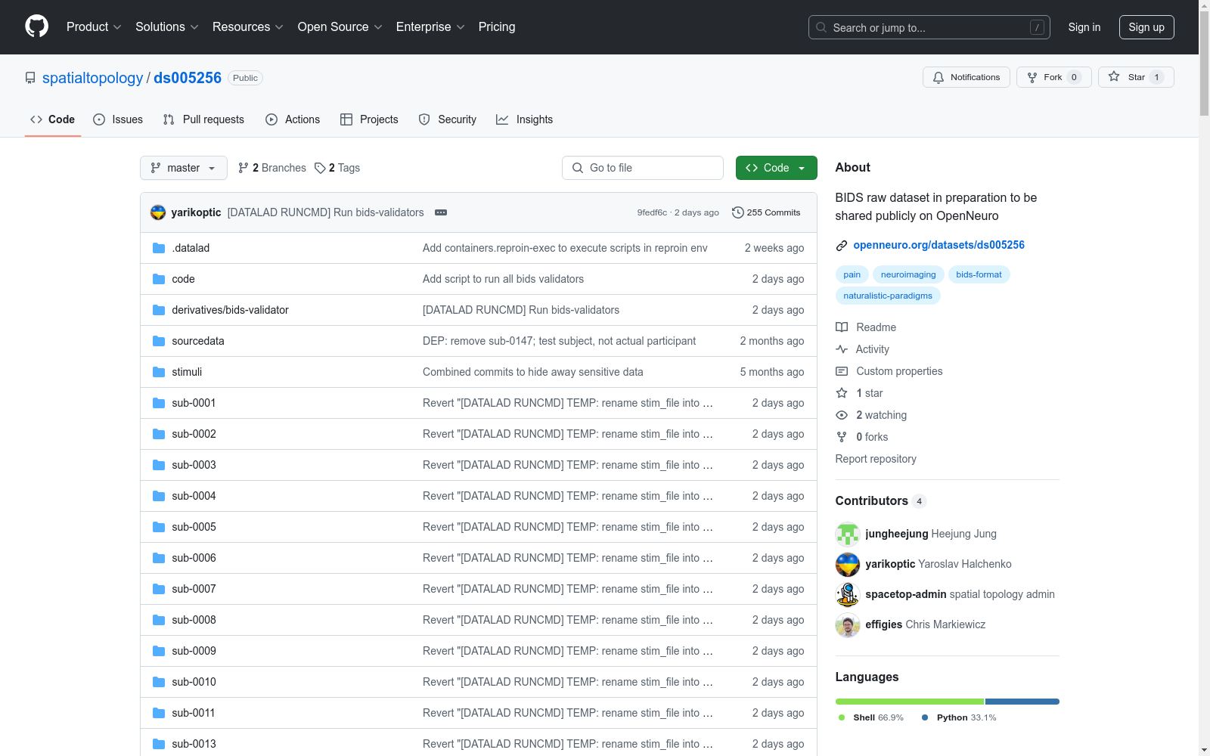Open the green Code dropdown button
The width and height of the screenshot is (1210, 756).
[x=776, y=168]
